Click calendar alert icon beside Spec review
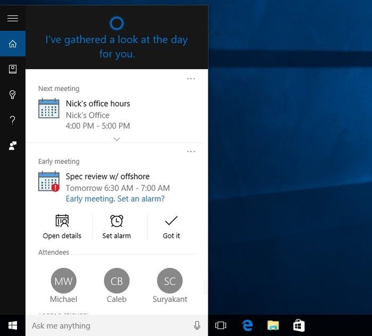 [x=49, y=181]
